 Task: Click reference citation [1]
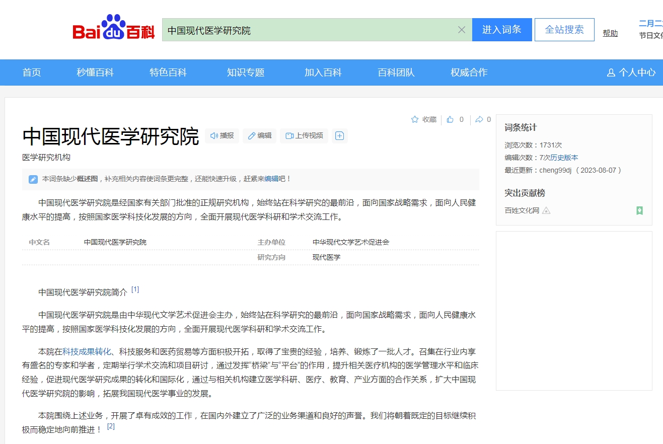[x=135, y=289]
